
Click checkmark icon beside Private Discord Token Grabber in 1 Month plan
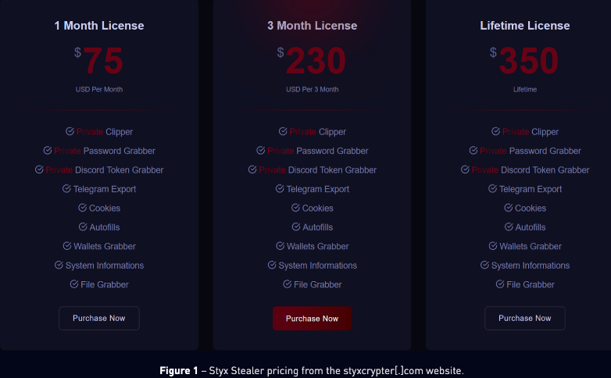[39, 169]
